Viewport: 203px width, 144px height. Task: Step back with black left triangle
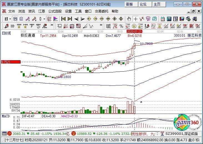(x=76, y=19)
